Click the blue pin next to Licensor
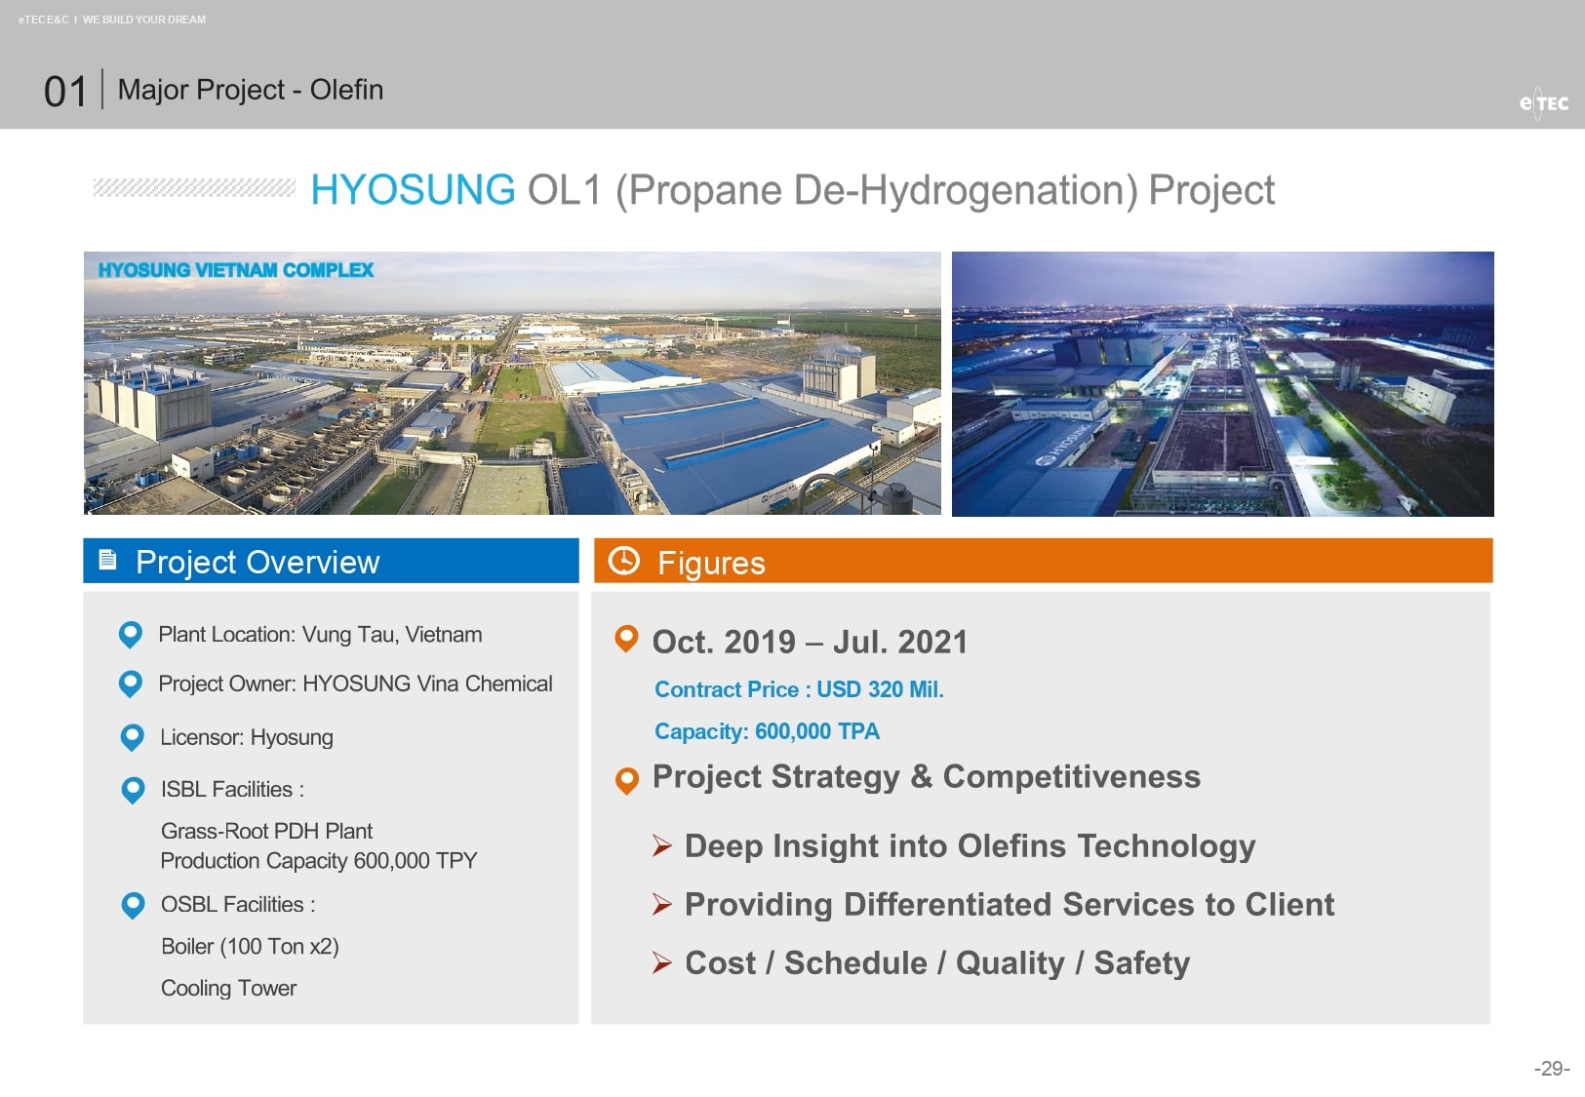The width and height of the screenshot is (1585, 1097). coord(132,738)
